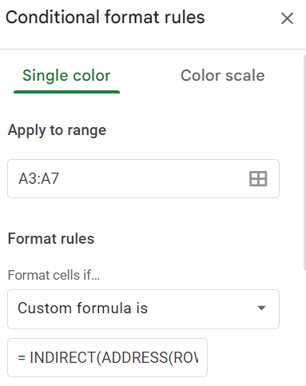Place cursor in the Apply to range box
This screenshot has width=306, height=386.
[143, 178]
